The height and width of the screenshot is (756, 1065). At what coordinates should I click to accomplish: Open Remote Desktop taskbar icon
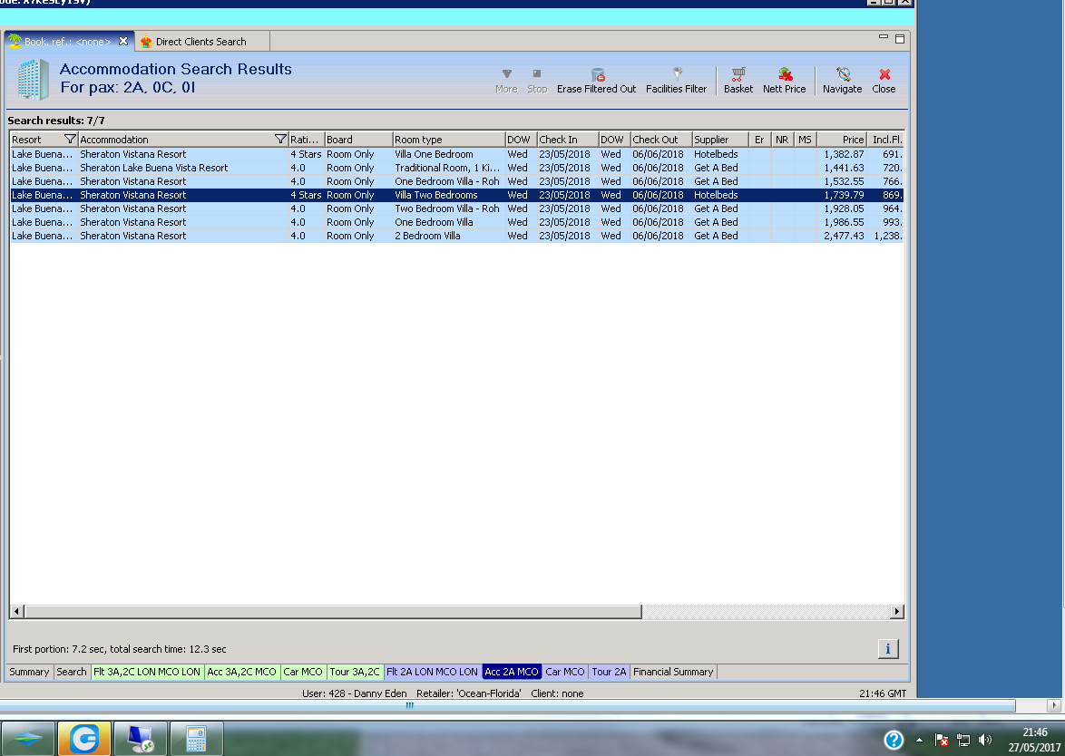[141, 739]
